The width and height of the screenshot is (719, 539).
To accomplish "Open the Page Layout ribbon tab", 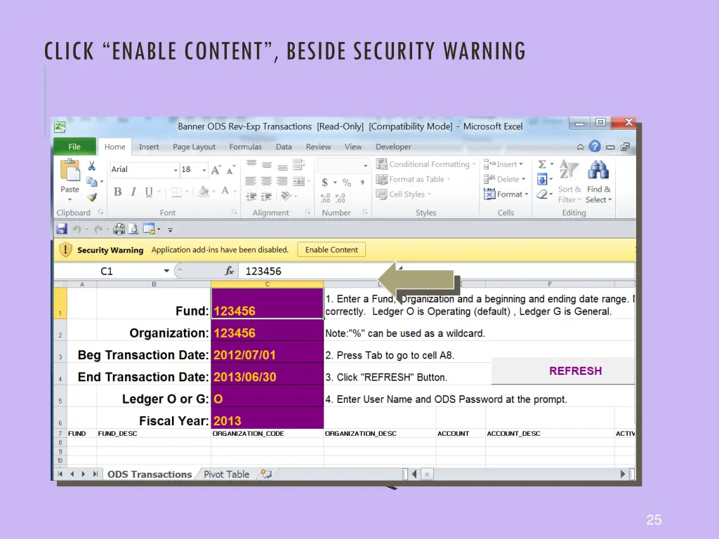I will click(x=194, y=147).
